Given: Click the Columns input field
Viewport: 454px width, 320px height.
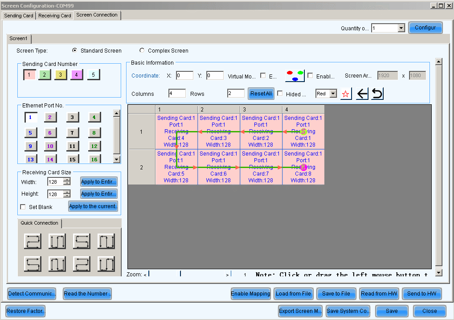Looking at the screenshot, I should (x=177, y=94).
